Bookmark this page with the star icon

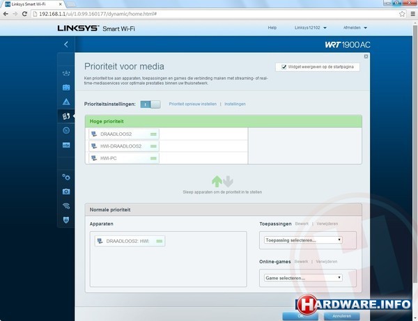click(x=402, y=13)
